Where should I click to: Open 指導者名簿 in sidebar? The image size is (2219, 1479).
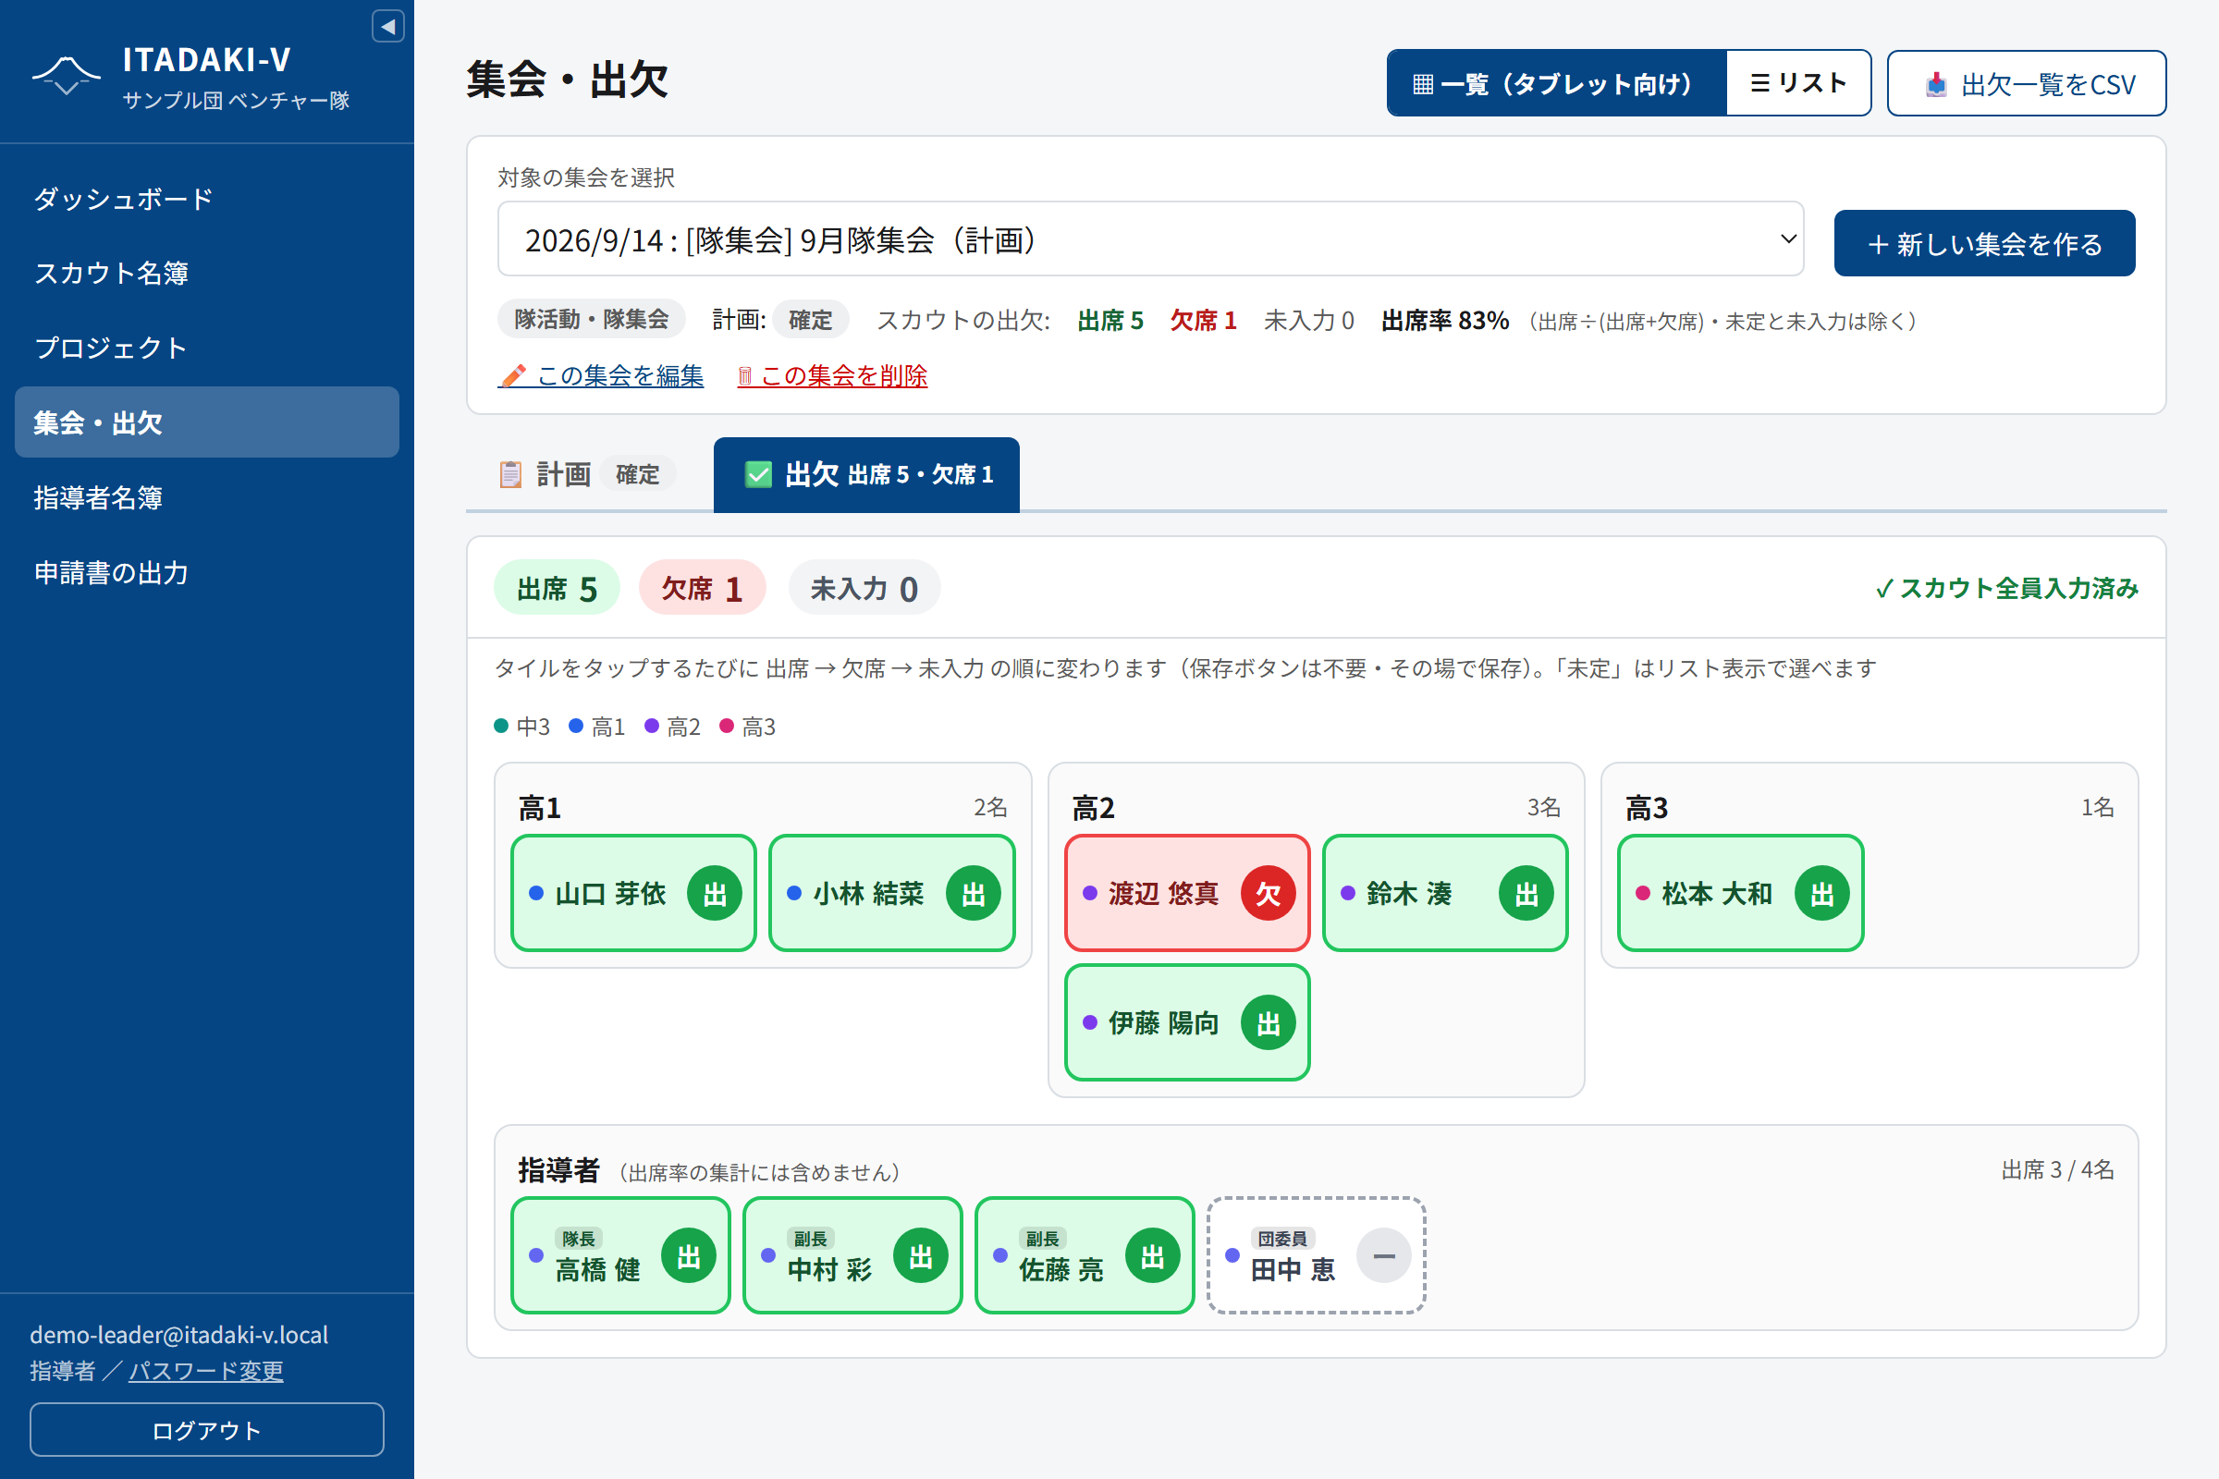206,497
